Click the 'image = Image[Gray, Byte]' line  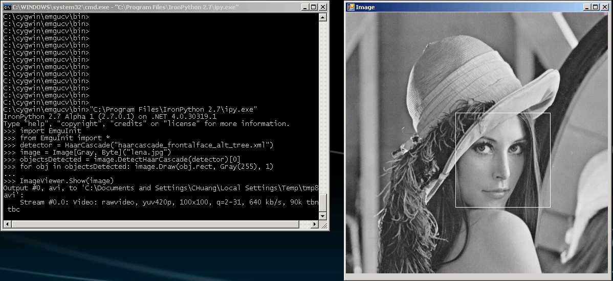[87, 152]
